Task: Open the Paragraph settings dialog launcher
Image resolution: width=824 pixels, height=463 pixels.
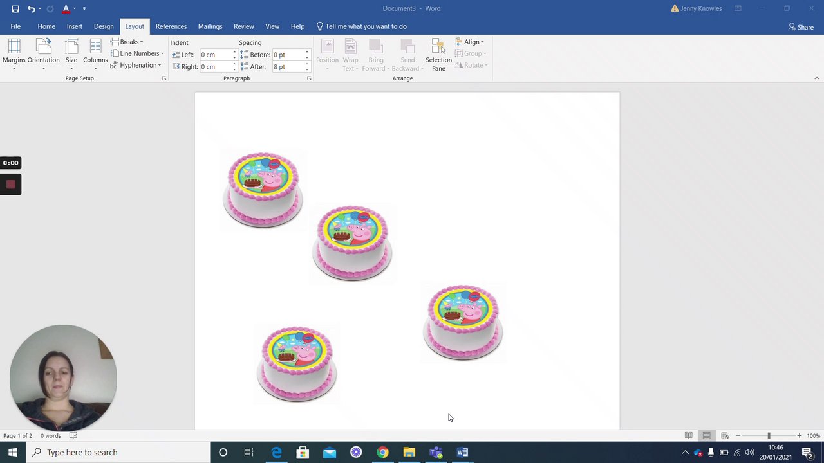Action: [x=309, y=78]
